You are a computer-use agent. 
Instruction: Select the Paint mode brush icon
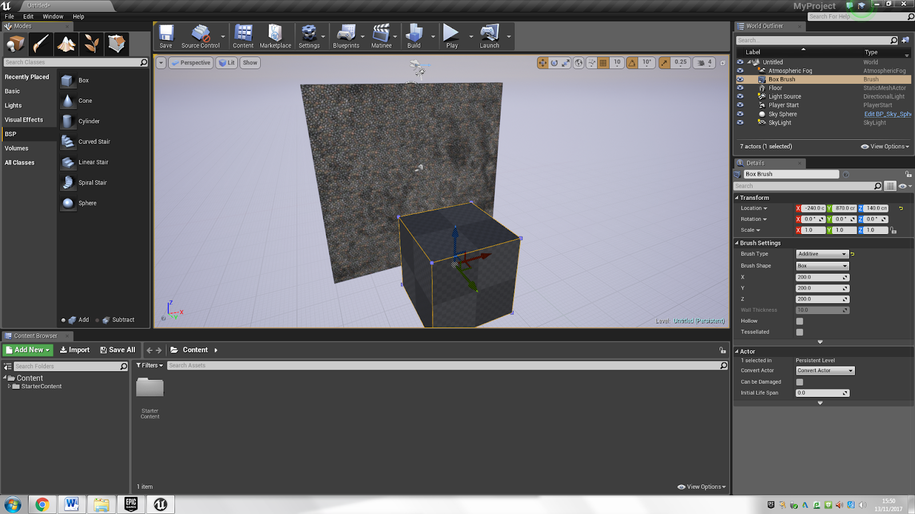click(x=41, y=44)
